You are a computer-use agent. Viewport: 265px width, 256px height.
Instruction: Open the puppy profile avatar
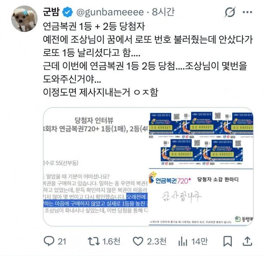click(x=24, y=19)
